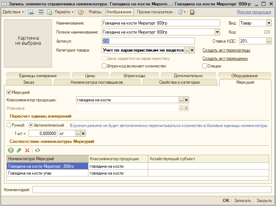Click the reread/refresh toolbar icon
This screenshot has height=206, width=276.
41,12
